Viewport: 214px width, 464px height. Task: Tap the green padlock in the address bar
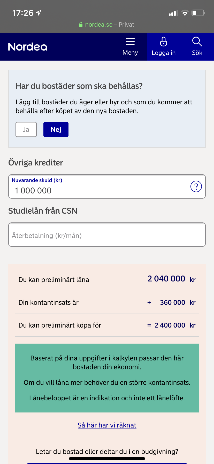[x=81, y=25]
